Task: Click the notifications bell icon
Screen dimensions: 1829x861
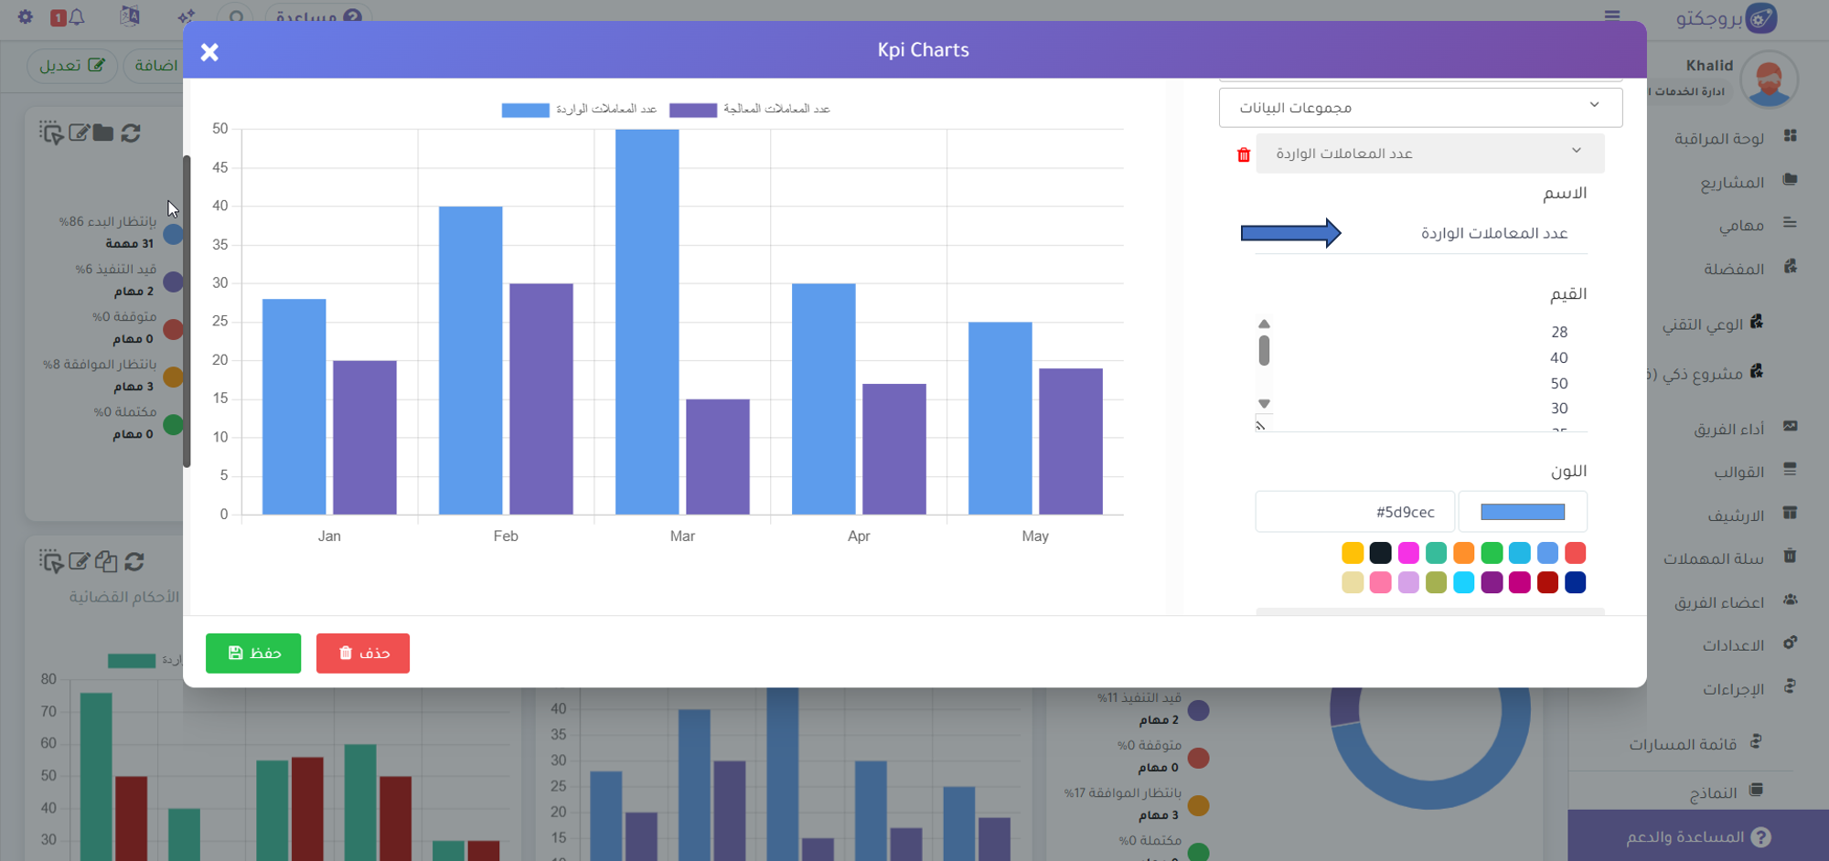Action: tap(77, 16)
